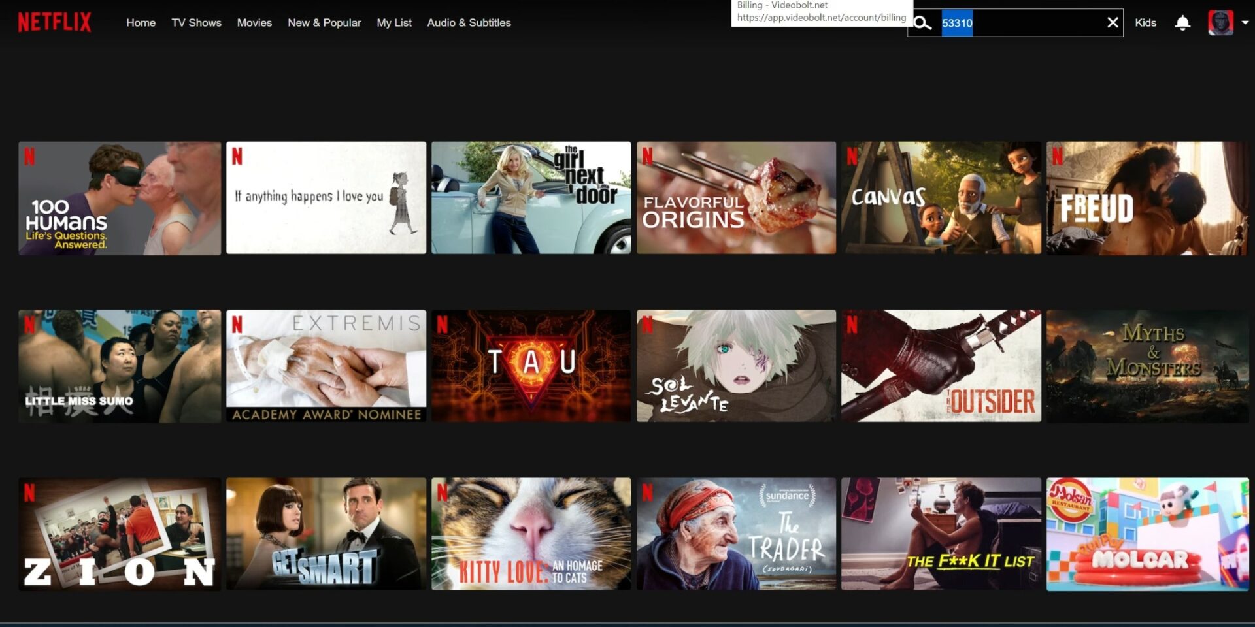The width and height of the screenshot is (1255, 627).
Task: Expand the profile account dropdown arrow
Action: click(x=1246, y=22)
